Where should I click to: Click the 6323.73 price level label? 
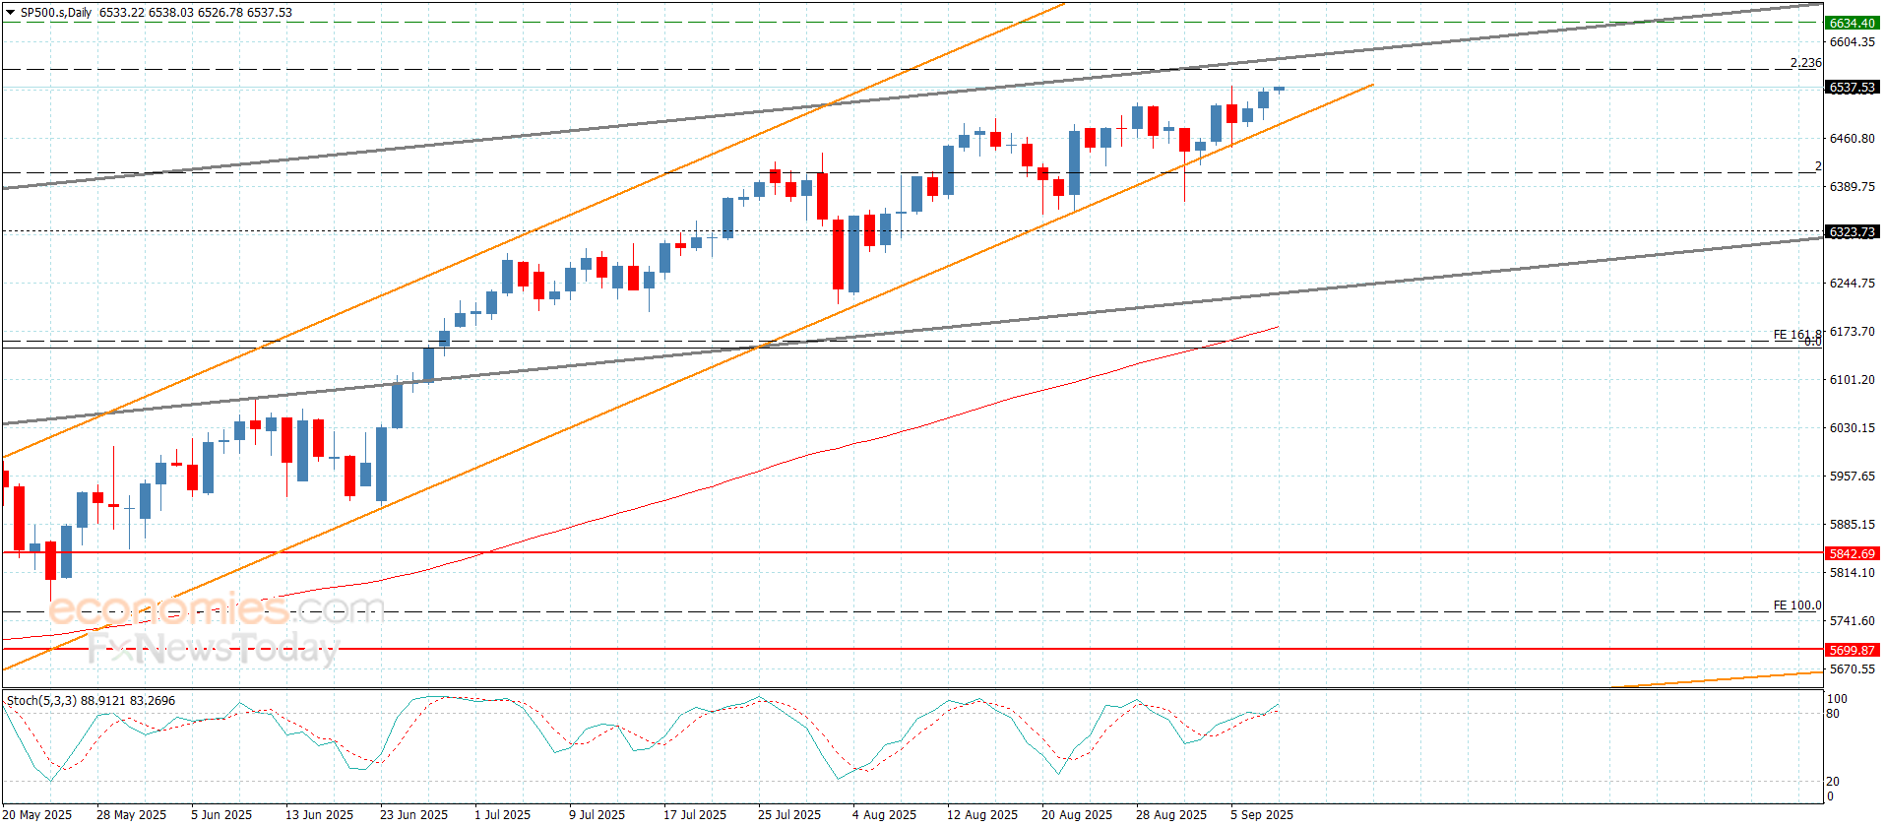pyautogui.click(x=1852, y=232)
